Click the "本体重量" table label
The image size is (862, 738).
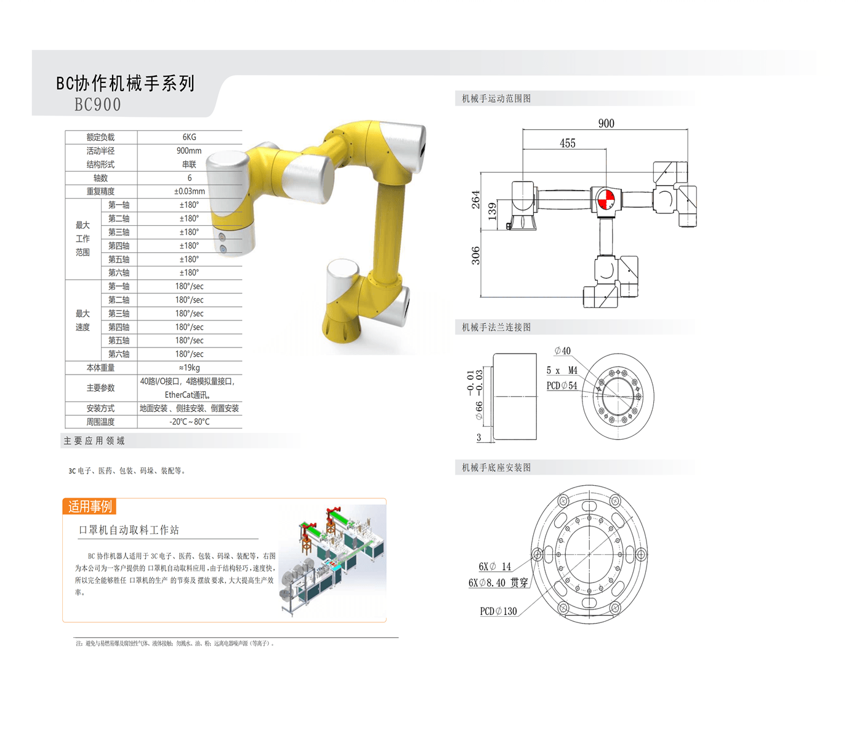click(100, 368)
